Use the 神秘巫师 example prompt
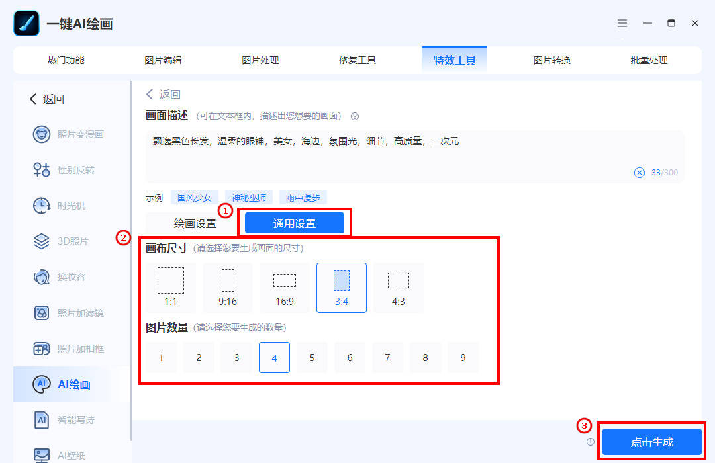Screen dimensions: 715x463 (x=249, y=198)
